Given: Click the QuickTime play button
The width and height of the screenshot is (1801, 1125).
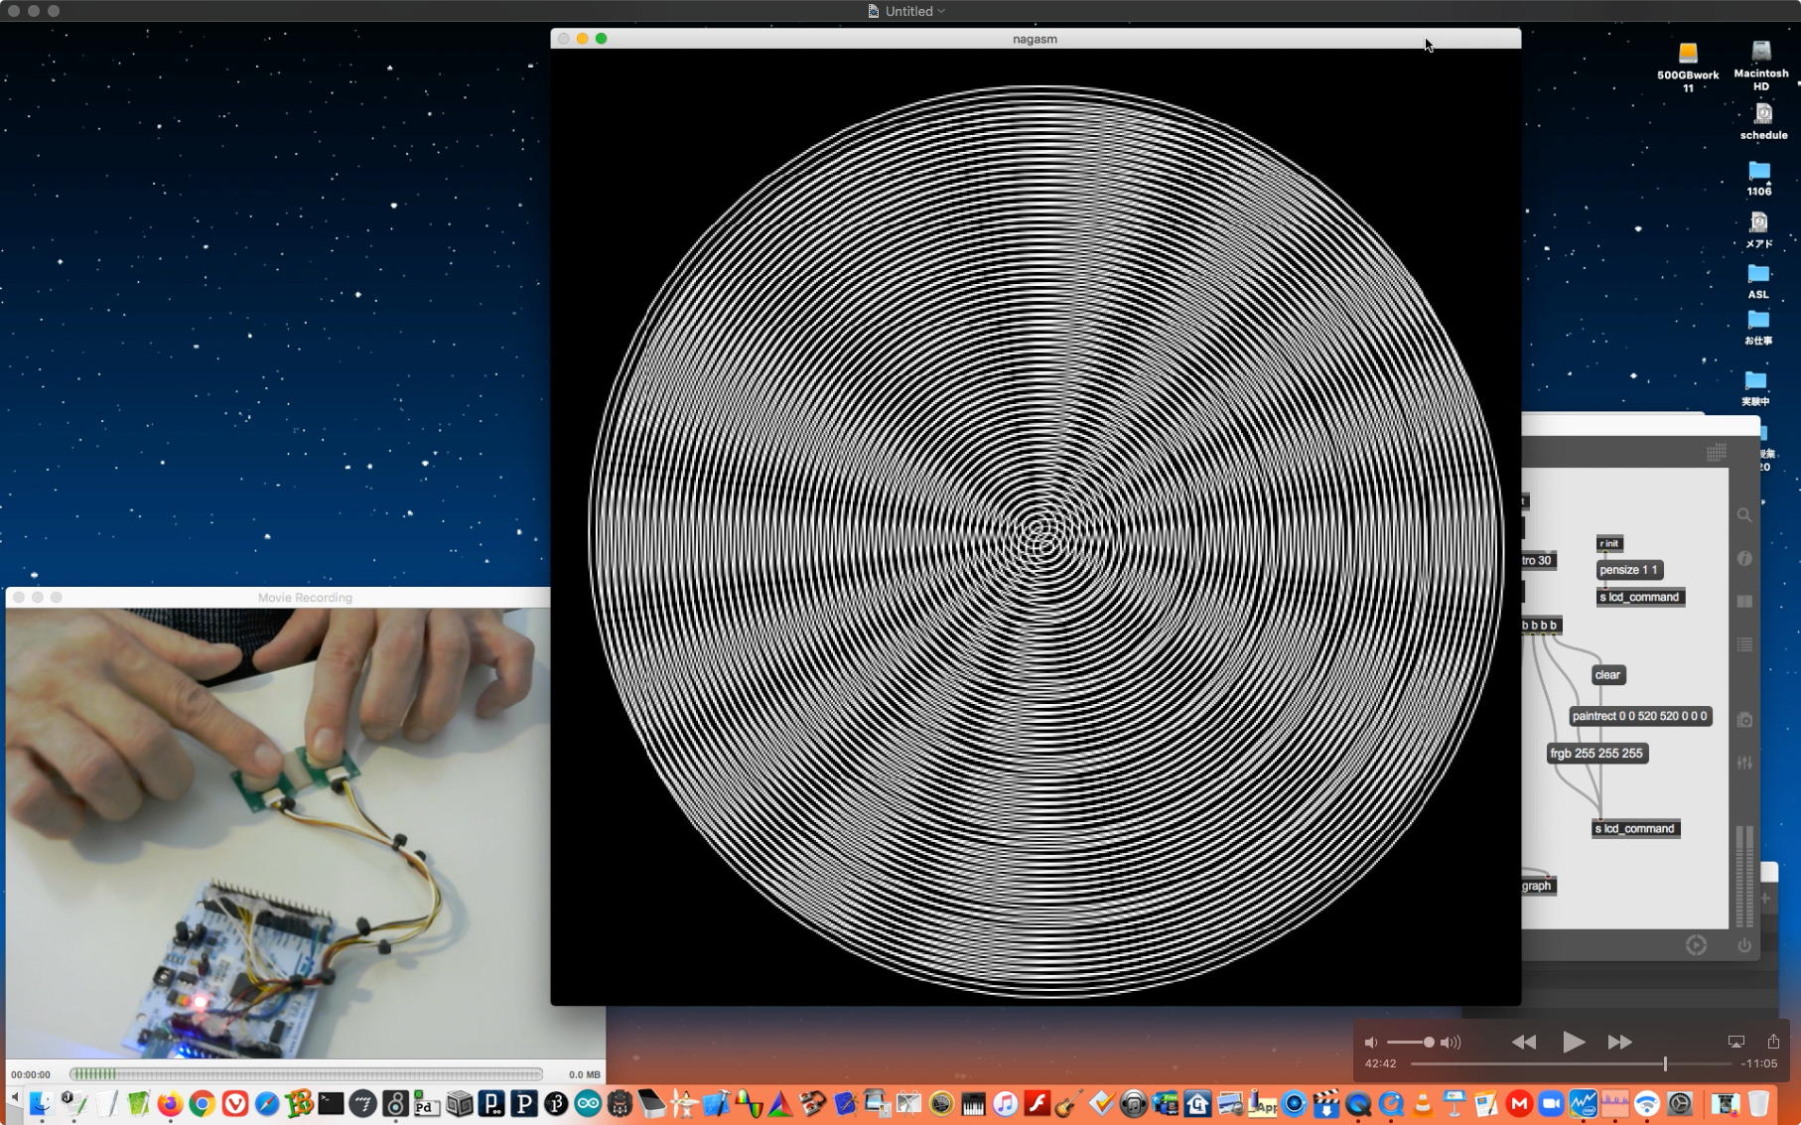Looking at the screenshot, I should [1573, 1042].
